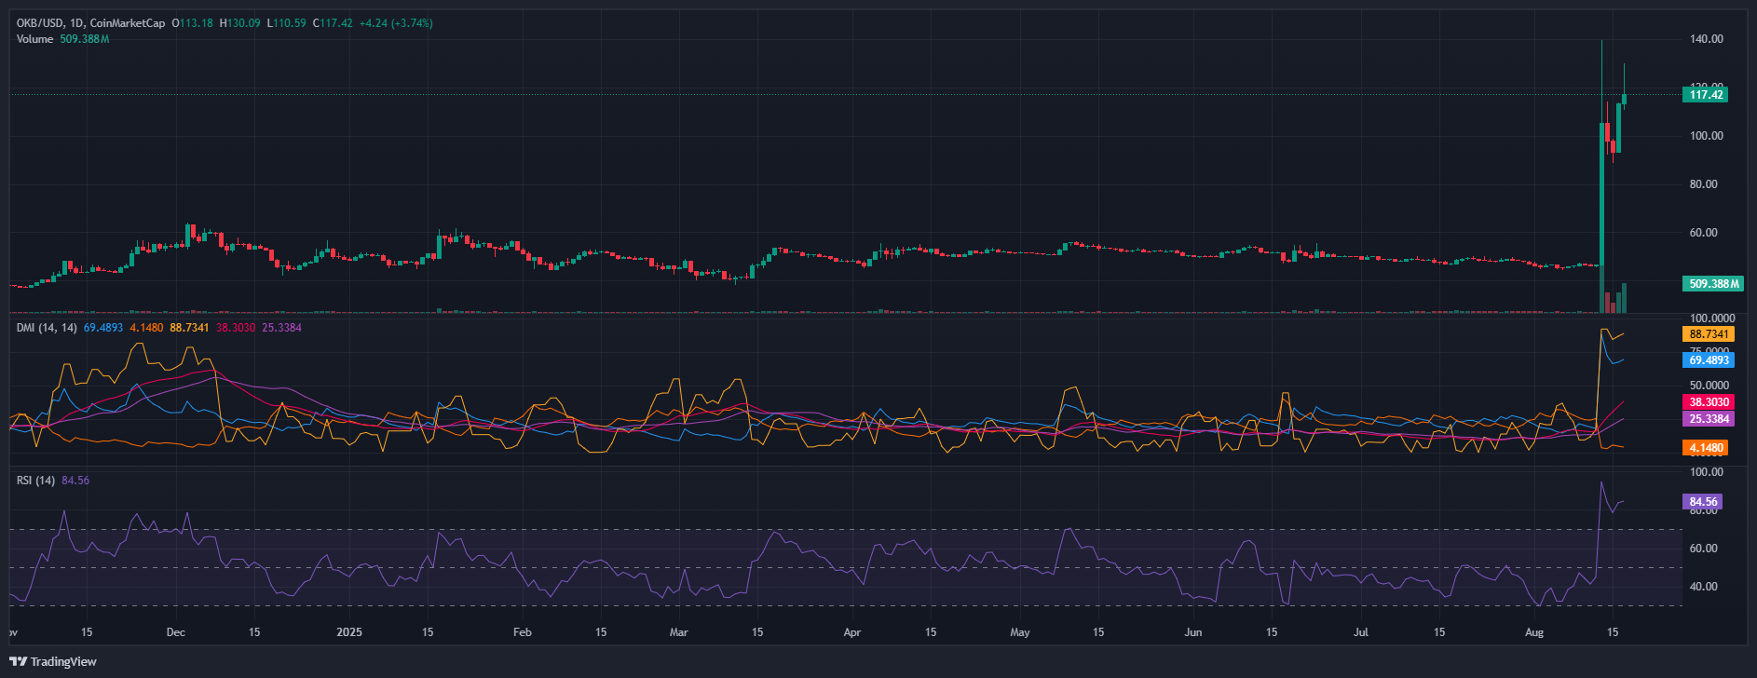Click the OKB/USD symbol title
Image resolution: width=1757 pixels, height=678 pixels.
click(40, 23)
